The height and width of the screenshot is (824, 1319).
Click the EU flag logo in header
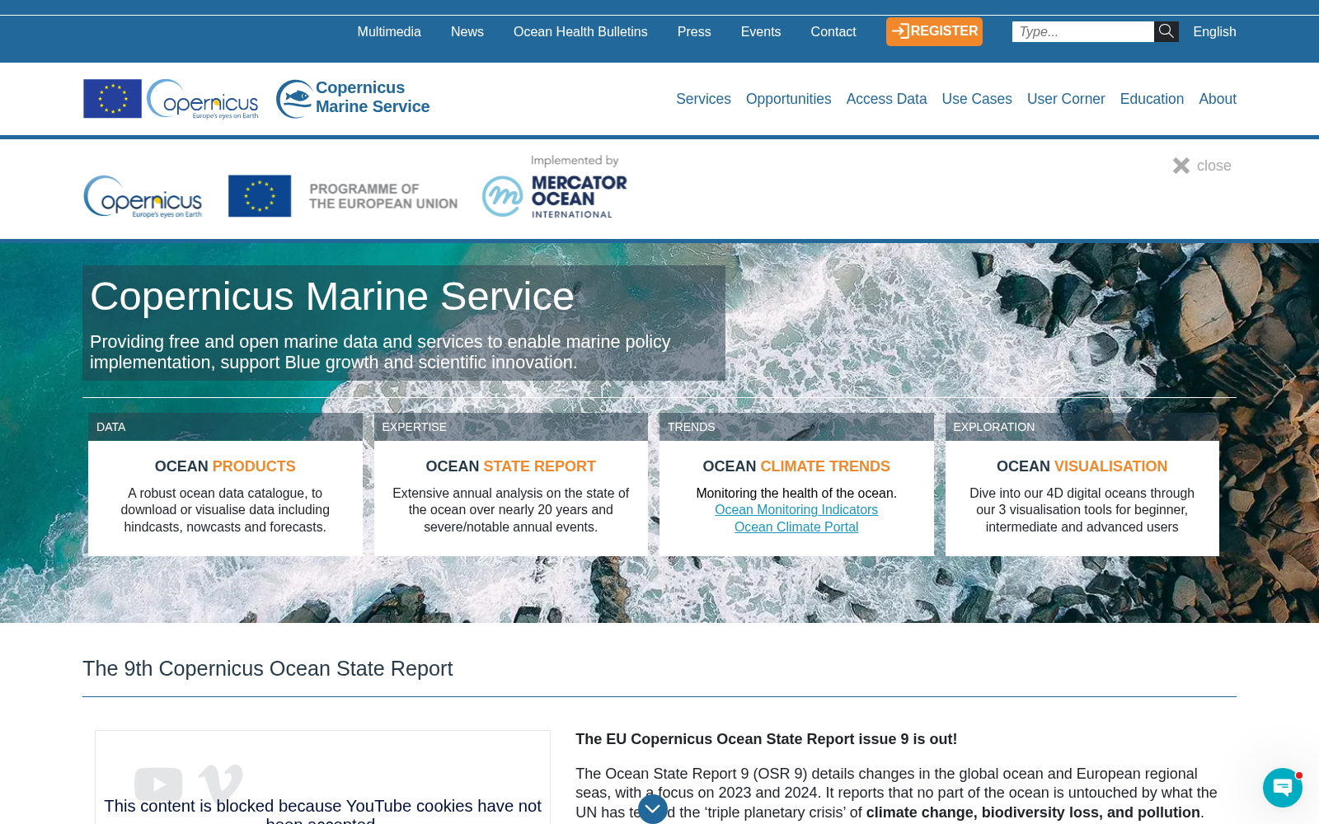tap(112, 99)
